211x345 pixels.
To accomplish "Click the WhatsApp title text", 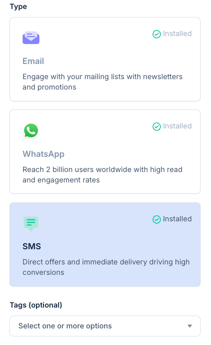I will pyautogui.click(x=44, y=154).
